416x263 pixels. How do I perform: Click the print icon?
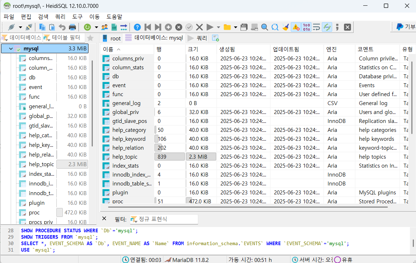click(72, 27)
